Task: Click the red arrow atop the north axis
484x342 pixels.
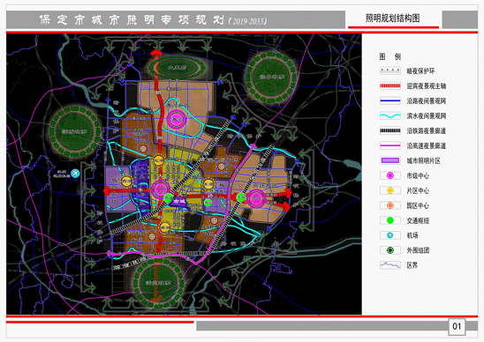Action: pos(156,52)
